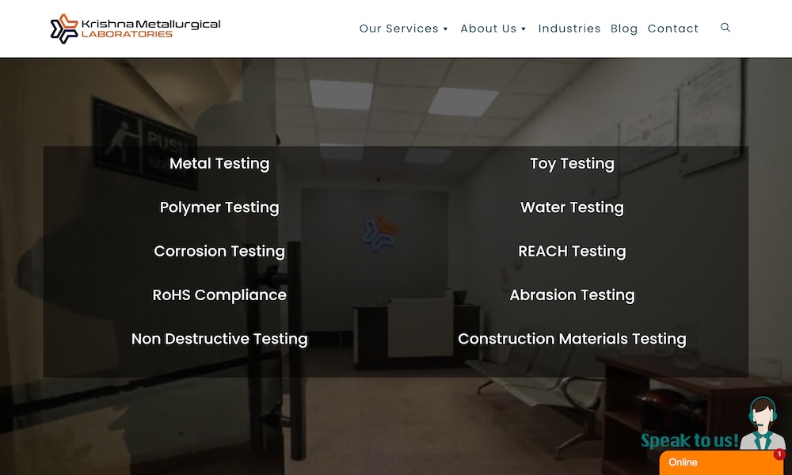Open Polymer Testing link
Viewport: 792px width, 475px height.
(x=219, y=207)
